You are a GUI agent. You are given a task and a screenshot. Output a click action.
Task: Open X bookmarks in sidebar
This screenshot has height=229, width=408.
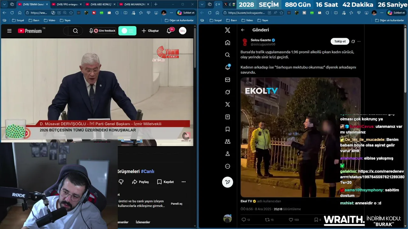point(228,129)
